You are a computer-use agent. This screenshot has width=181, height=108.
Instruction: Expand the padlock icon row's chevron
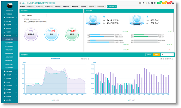[x=16, y=100]
